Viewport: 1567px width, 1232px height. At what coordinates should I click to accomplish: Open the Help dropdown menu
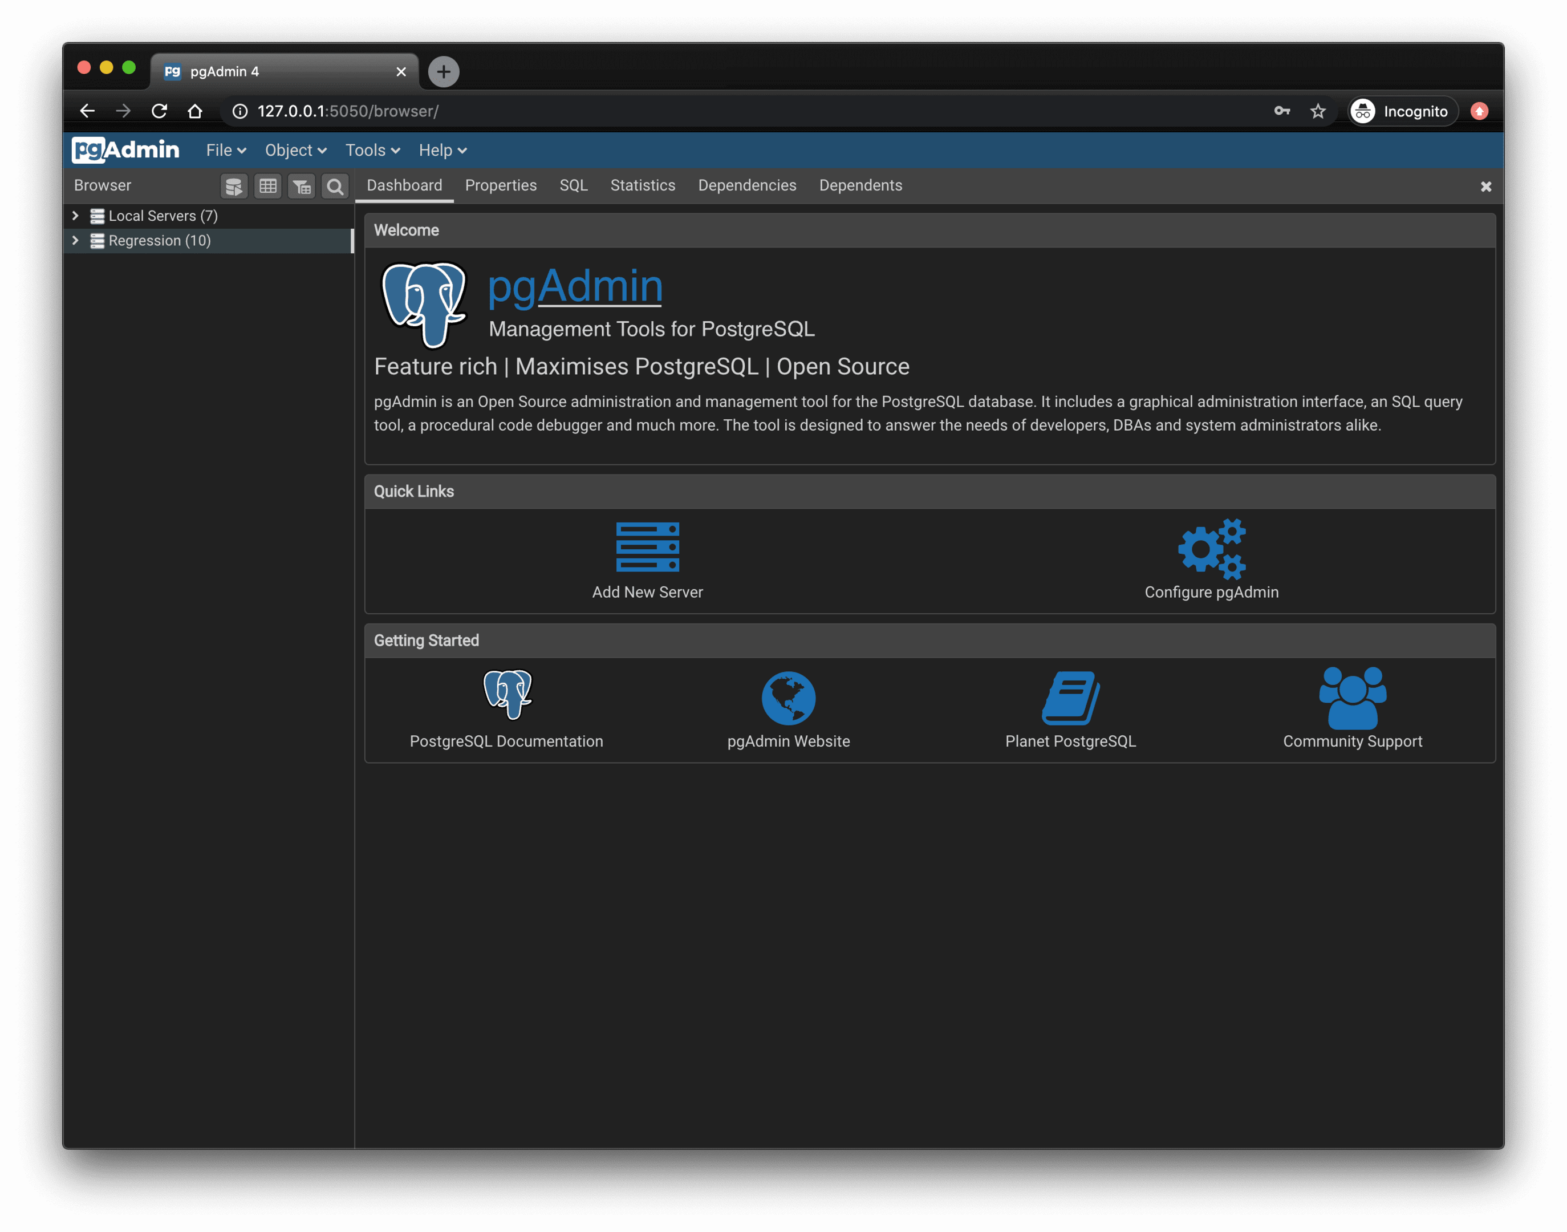tap(441, 150)
